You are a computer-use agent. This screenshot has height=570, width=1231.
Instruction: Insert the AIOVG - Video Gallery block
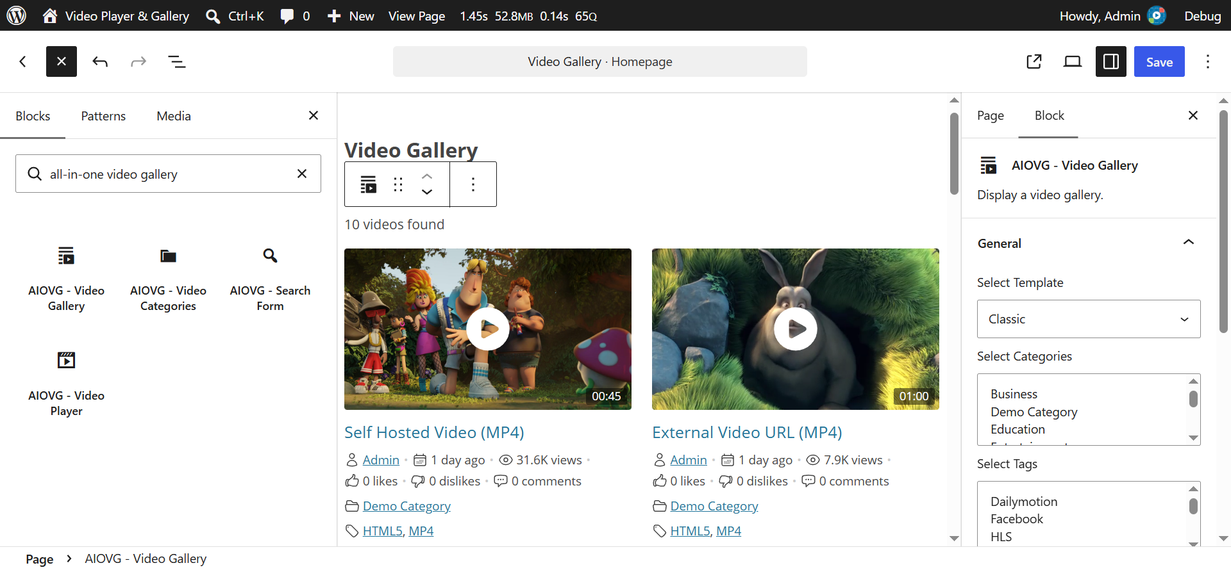coord(66,279)
